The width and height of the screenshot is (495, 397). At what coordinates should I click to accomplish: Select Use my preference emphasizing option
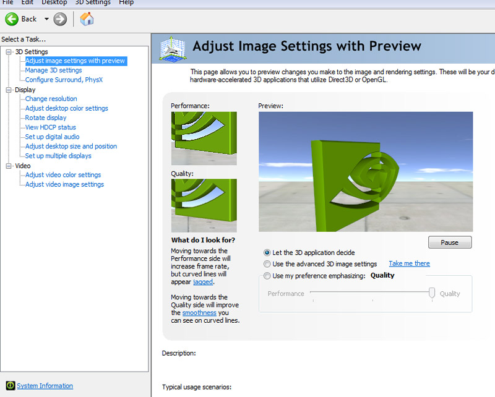(x=267, y=276)
